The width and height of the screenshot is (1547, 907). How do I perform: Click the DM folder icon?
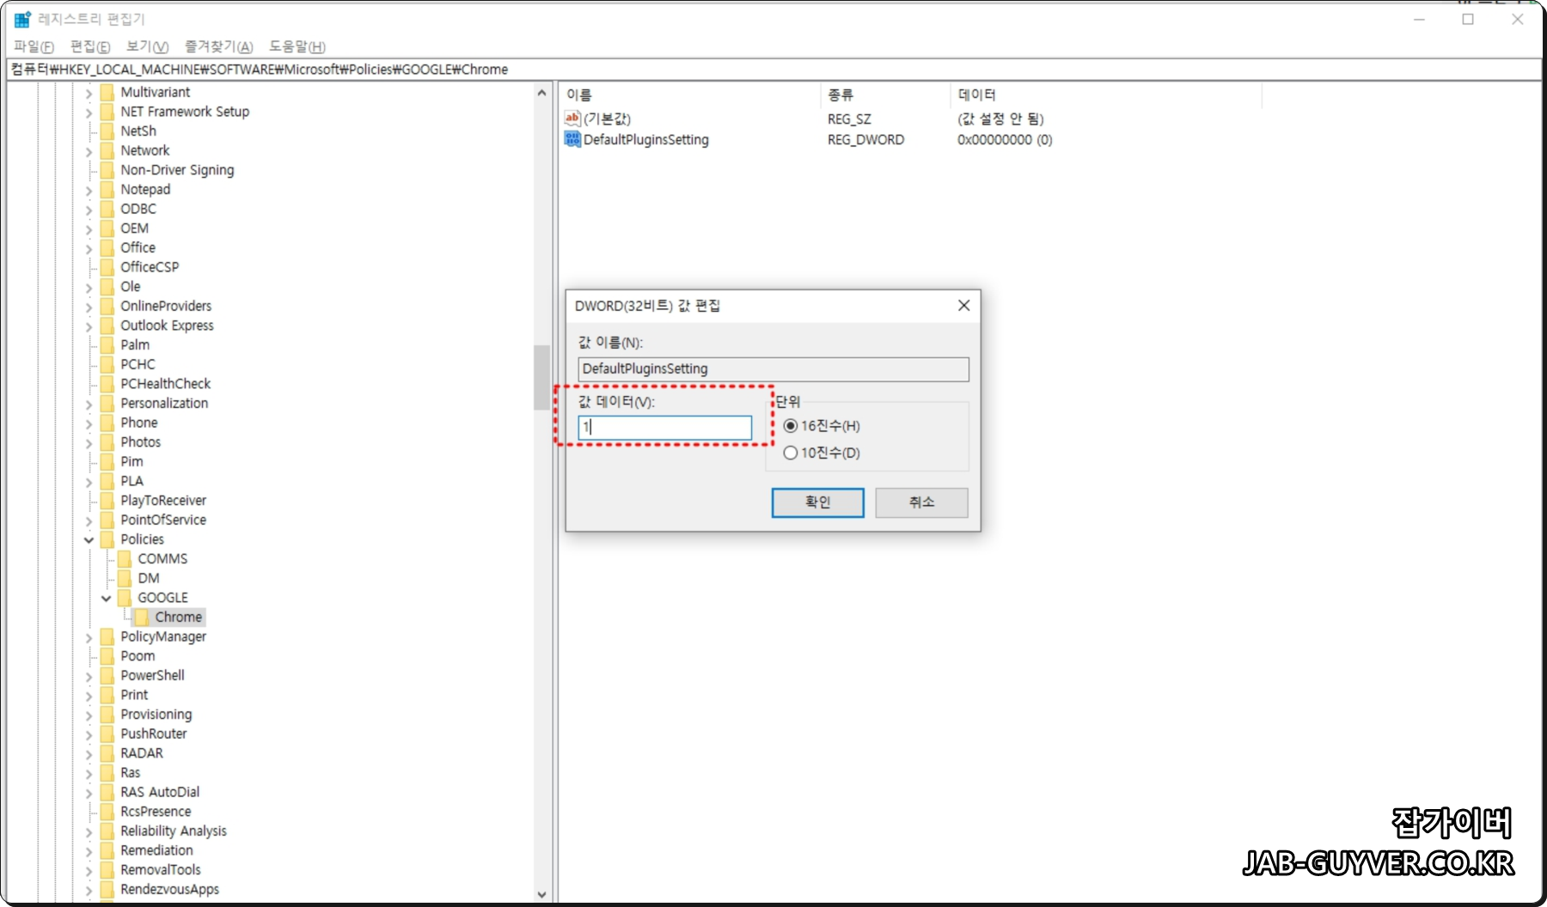[125, 578]
